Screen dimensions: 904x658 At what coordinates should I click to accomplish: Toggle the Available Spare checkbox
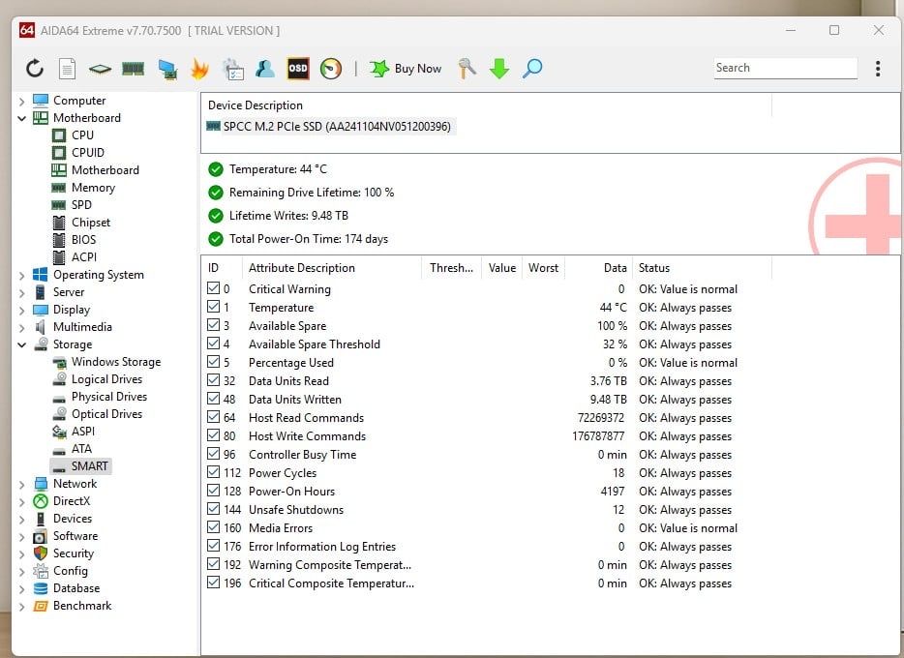213,325
